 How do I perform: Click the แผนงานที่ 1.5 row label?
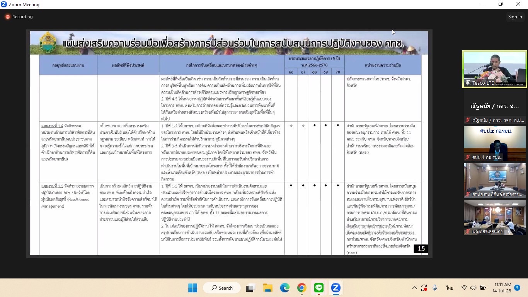[52, 186]
